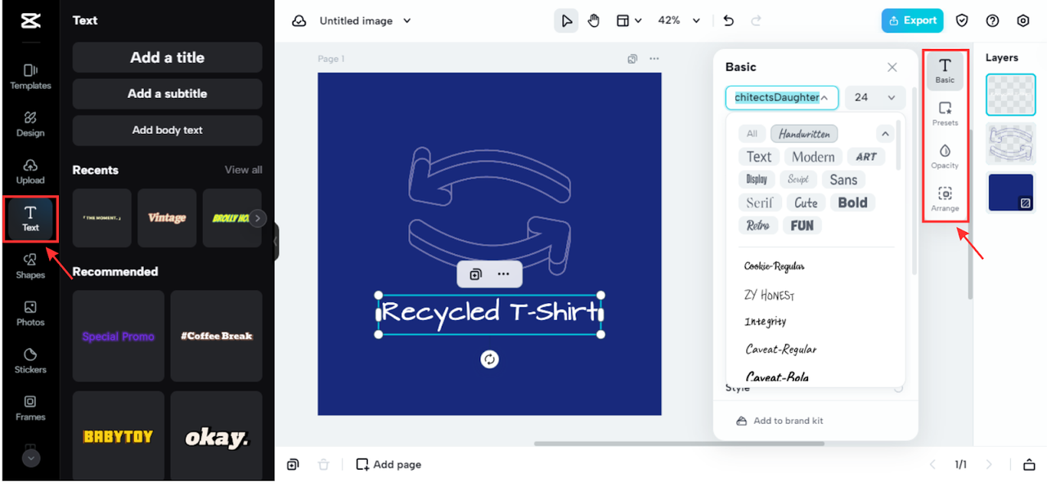1047x486 pixels.
Task: Toggle the Handwritten font filter
Action: [x=804, y=134]
